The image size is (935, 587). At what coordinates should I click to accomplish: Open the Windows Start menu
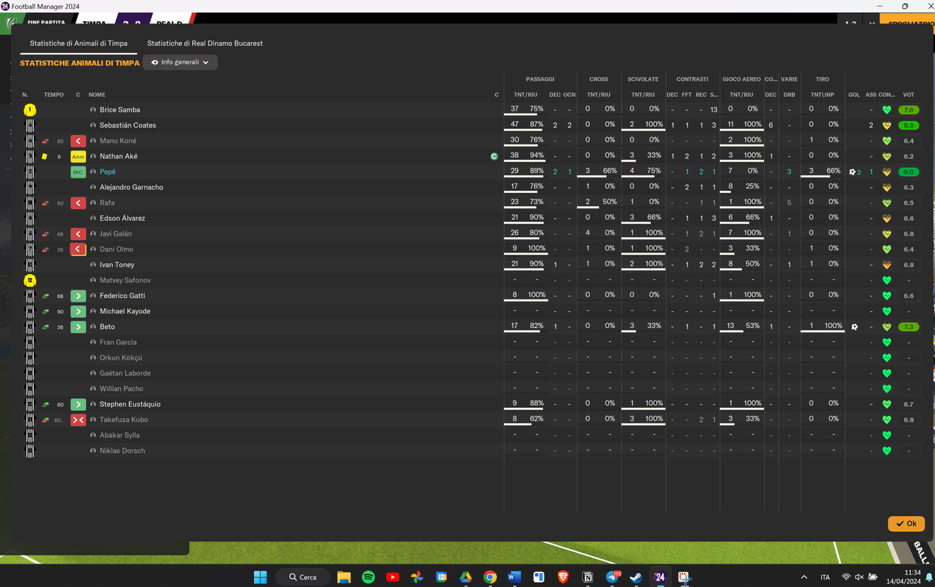point(260,577)
